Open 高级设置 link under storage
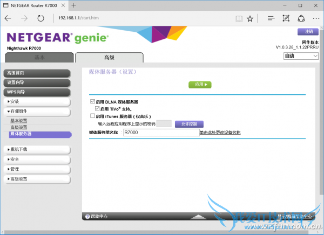Screen dimensions: 324x235 click(x=19, y=127)
